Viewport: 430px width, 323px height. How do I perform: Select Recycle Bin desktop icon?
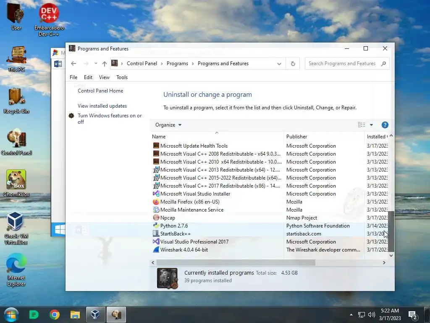(x=16, y=101)
